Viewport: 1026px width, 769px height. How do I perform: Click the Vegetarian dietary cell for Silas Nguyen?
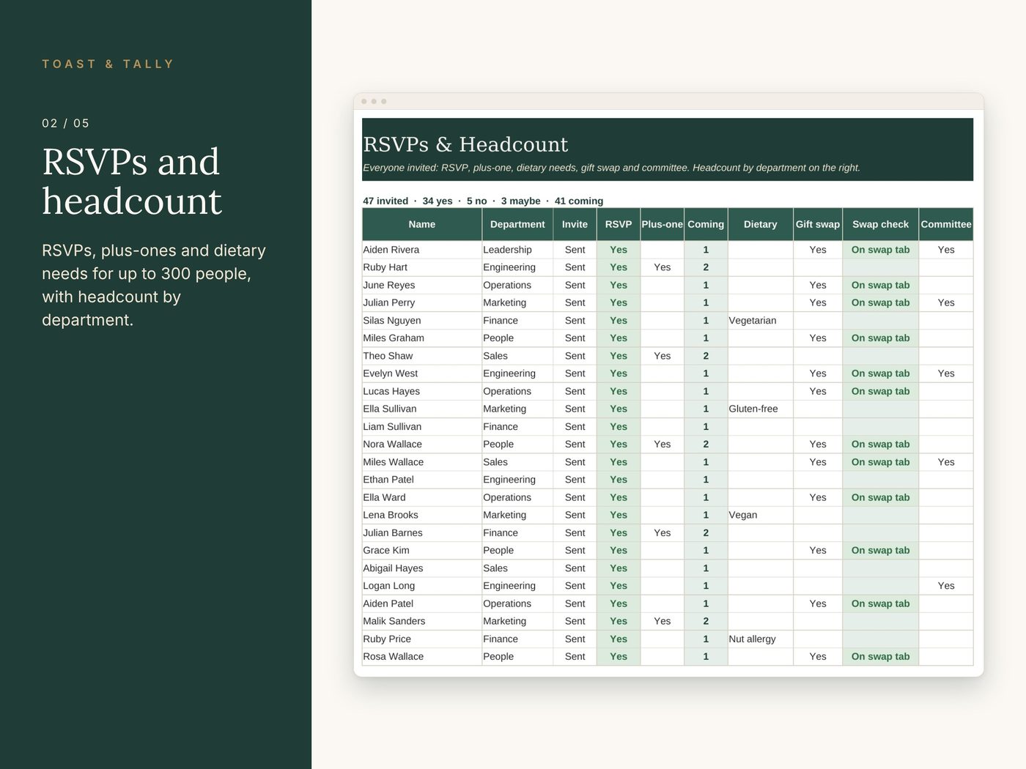click(760, 321)
